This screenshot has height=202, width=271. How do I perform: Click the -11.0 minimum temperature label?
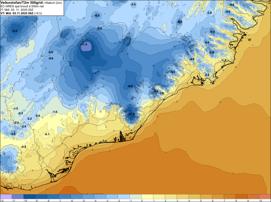84,45
